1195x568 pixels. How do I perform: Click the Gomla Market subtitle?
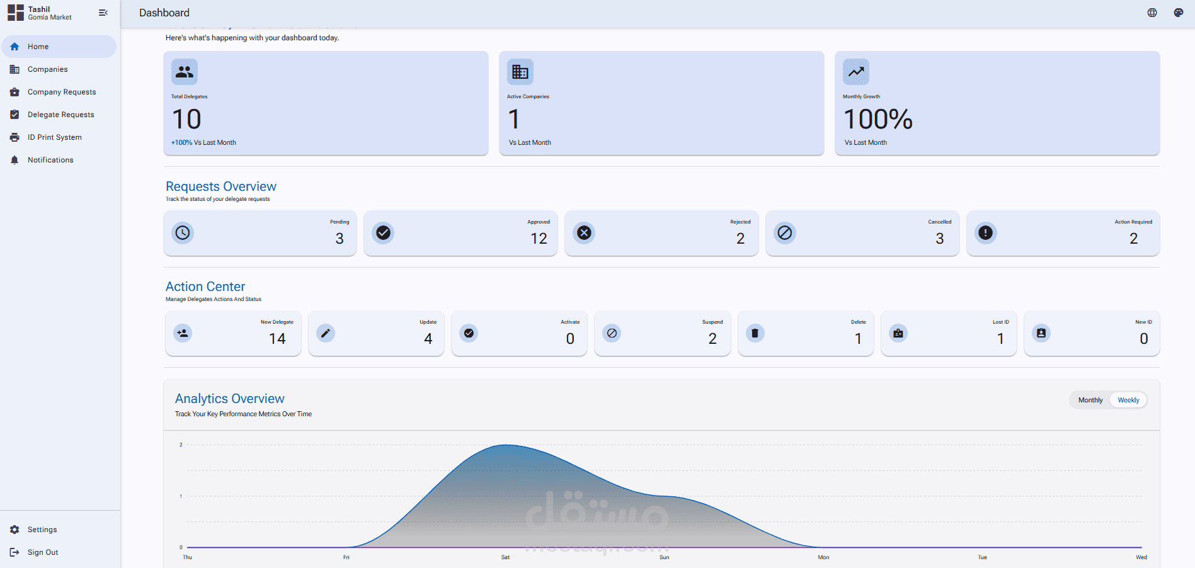click(x=50, y=18)
